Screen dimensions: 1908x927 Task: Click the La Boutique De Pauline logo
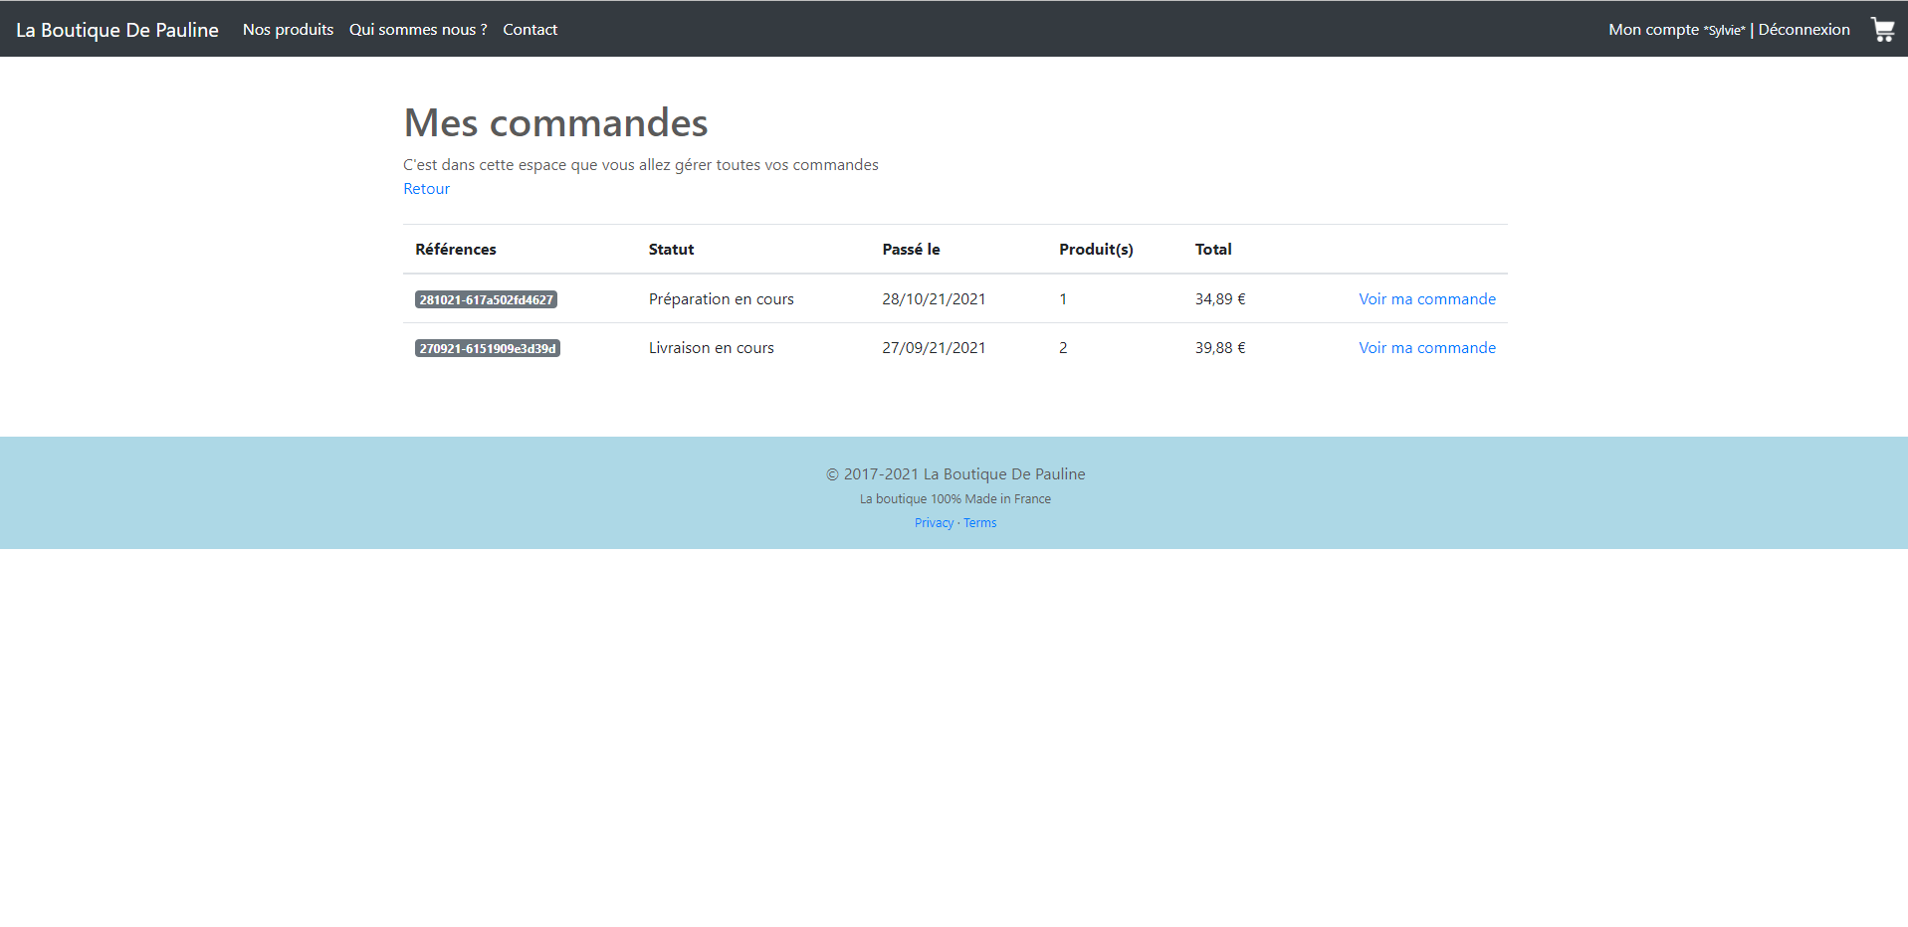(x=117, y=29)
